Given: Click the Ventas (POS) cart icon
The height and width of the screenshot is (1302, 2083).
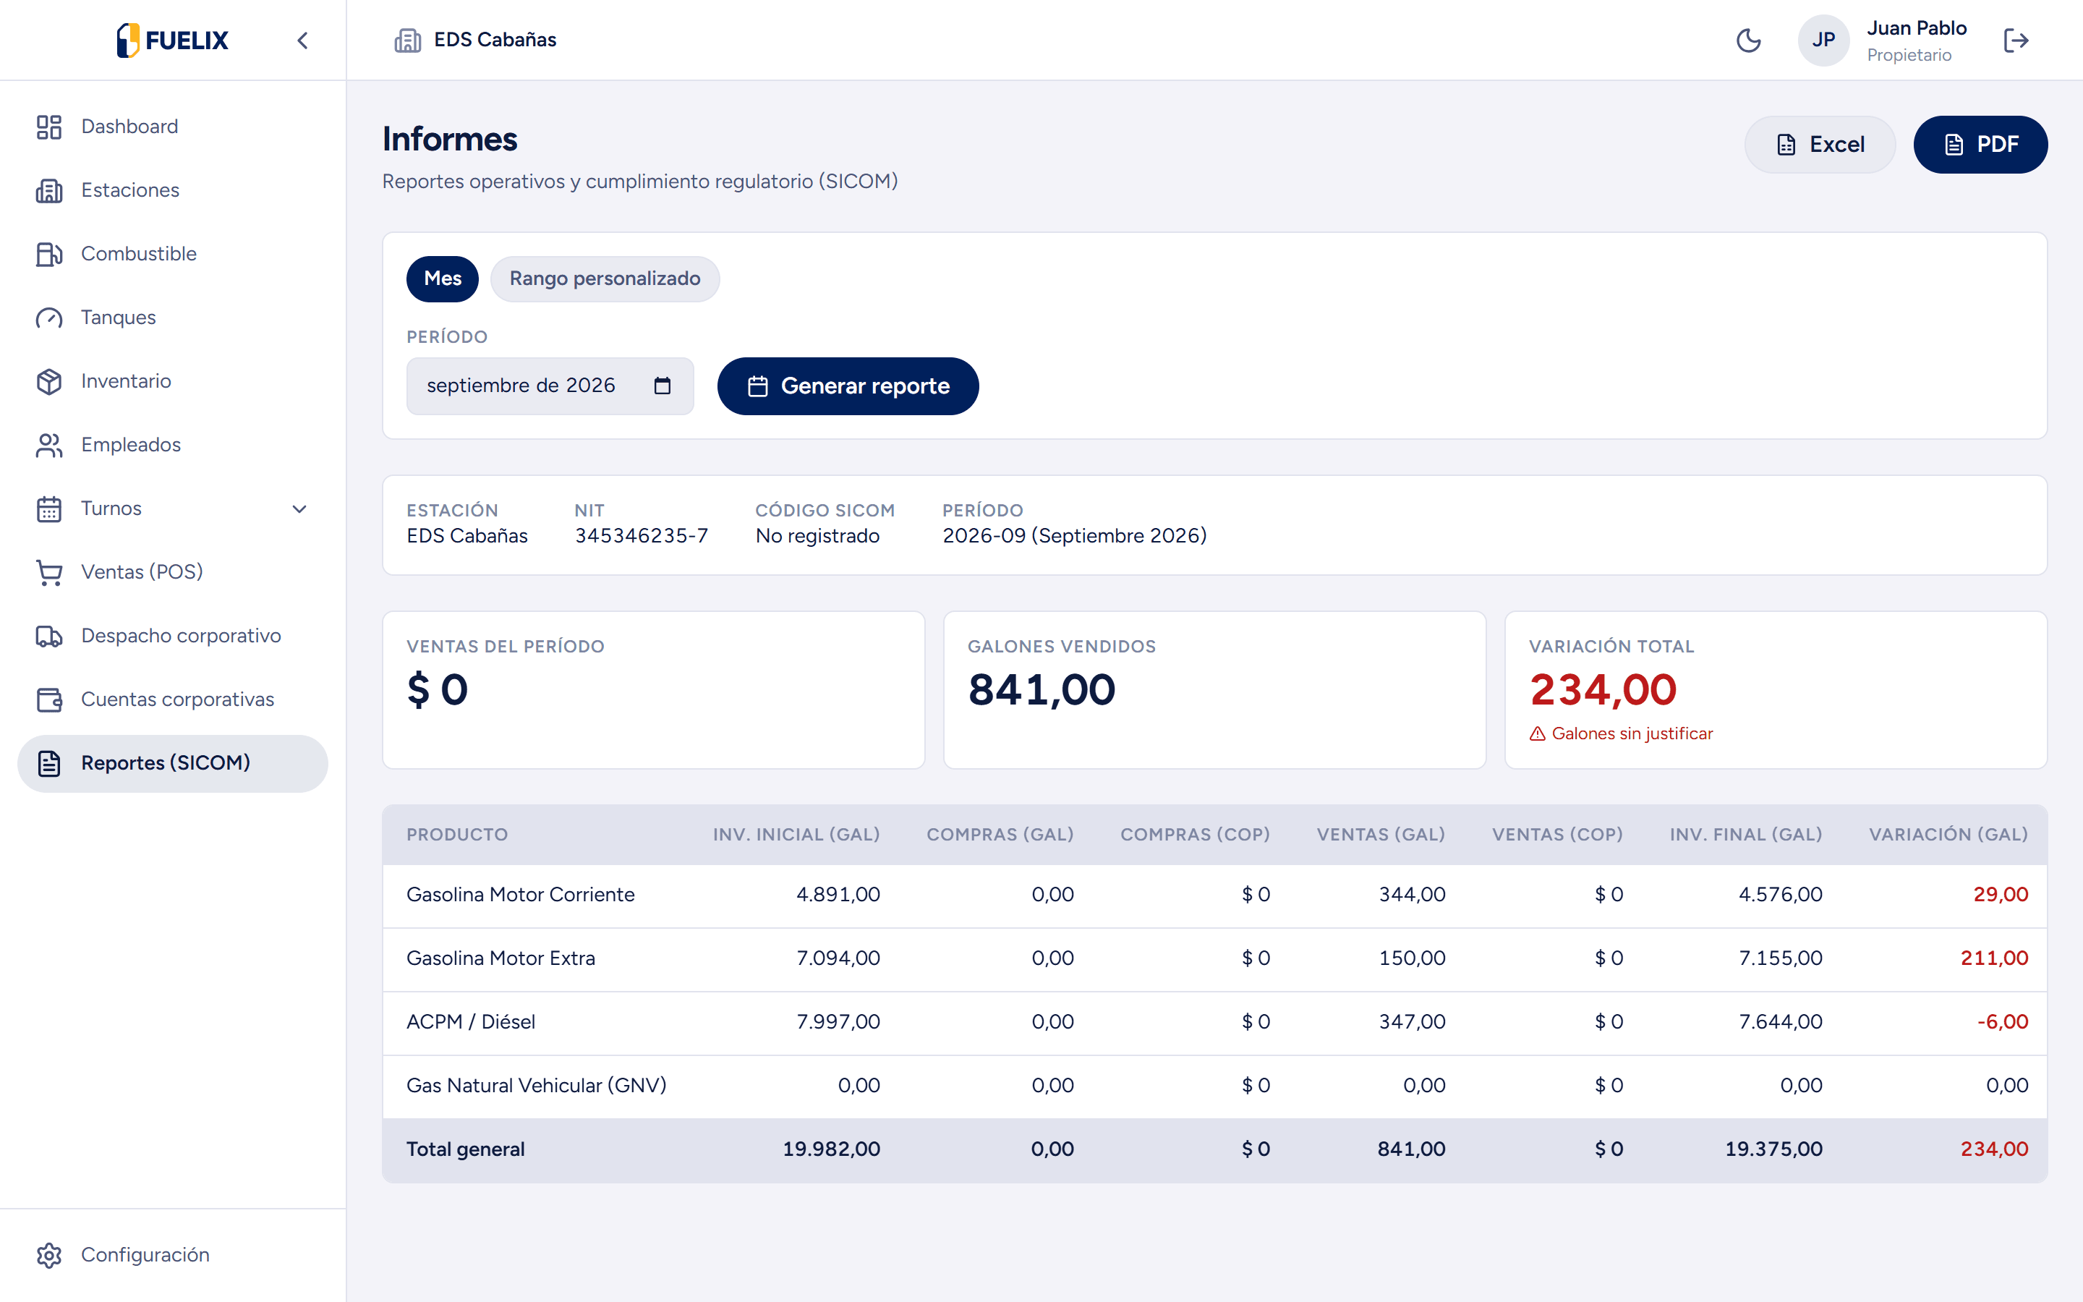Looking at the screenshot, I should click(49, 573).
